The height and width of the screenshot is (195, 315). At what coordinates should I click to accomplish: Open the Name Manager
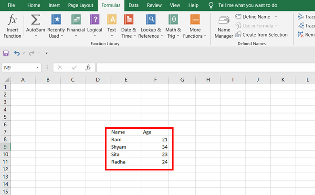(x=223, y=27)
